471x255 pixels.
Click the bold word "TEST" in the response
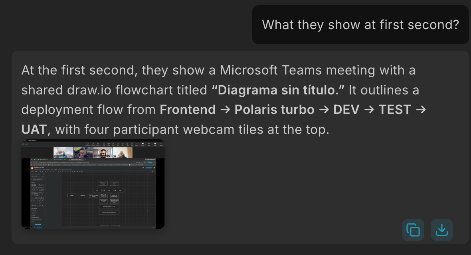pyautogui.click(x=395, y=110)
